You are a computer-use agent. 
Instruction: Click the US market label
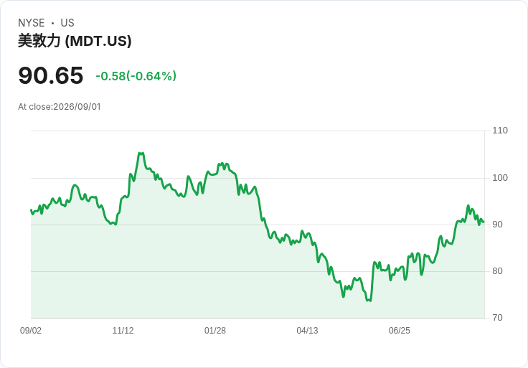click(x=67, y=23)
